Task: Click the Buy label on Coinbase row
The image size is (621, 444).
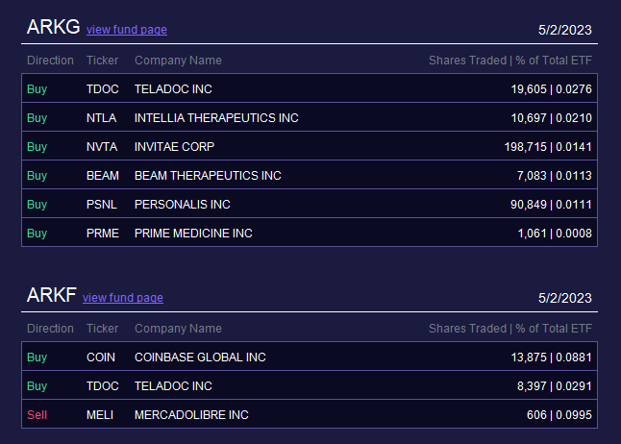Action: [37, 357]
